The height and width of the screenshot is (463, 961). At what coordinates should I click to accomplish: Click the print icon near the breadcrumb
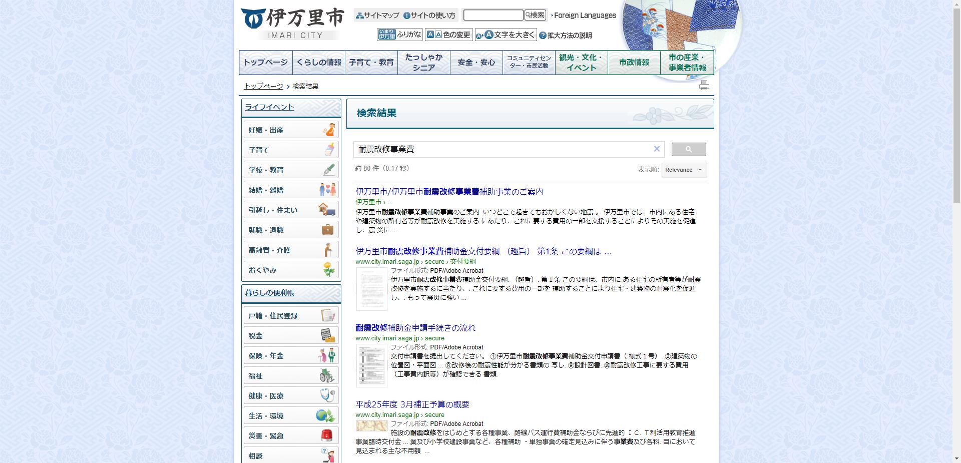click(704, 86)
